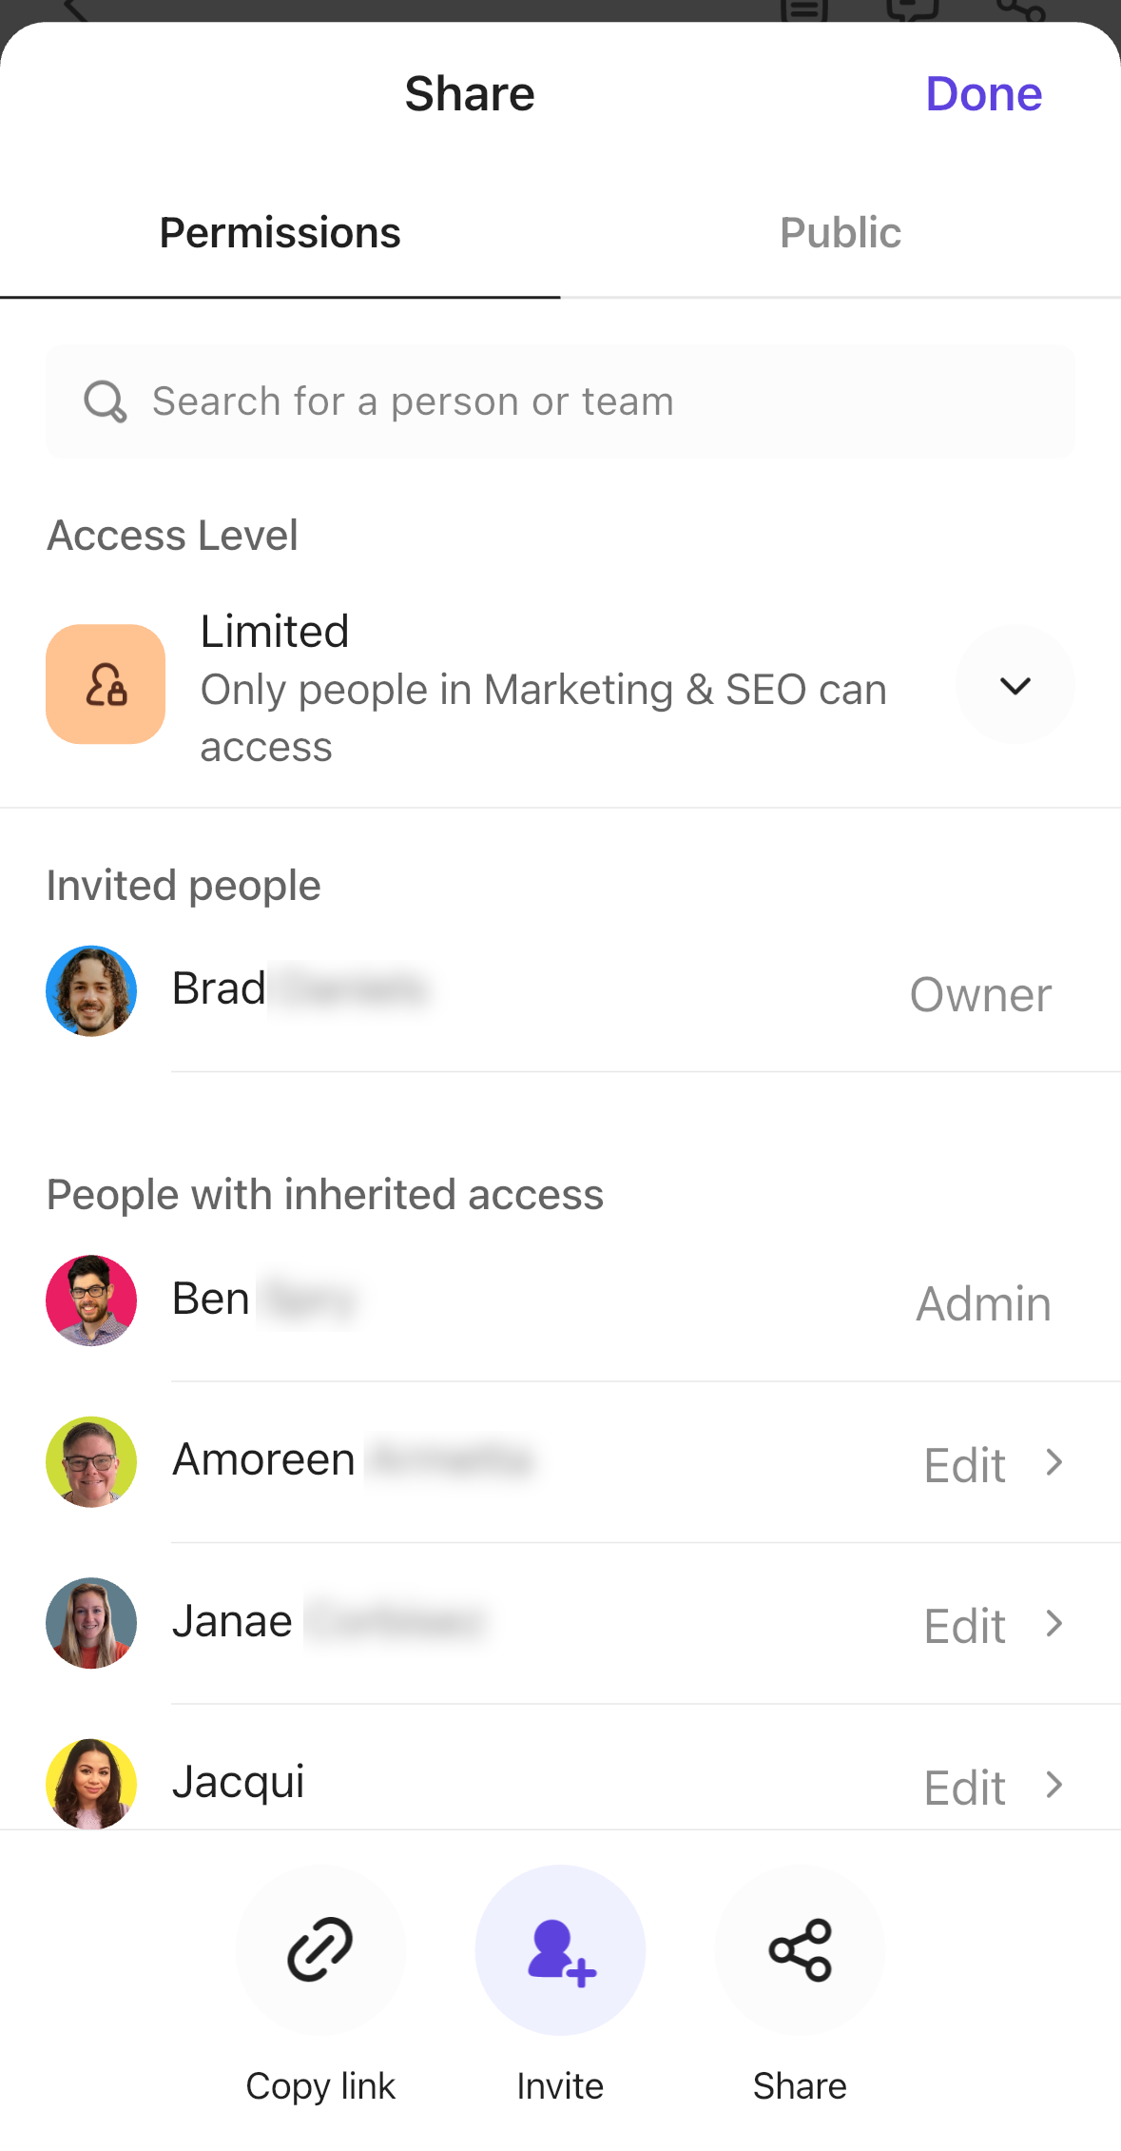Switch to the Public tab
The width and height of the screenshot is (1121, 2151).
click(x=841, y=233)
